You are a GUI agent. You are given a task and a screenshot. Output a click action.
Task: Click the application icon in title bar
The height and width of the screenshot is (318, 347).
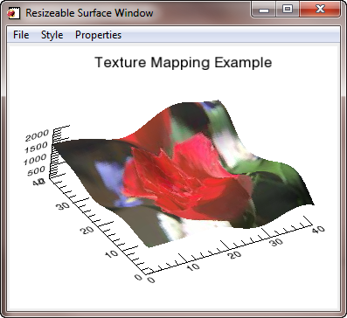pyautogui.click(x=13, y=13)
